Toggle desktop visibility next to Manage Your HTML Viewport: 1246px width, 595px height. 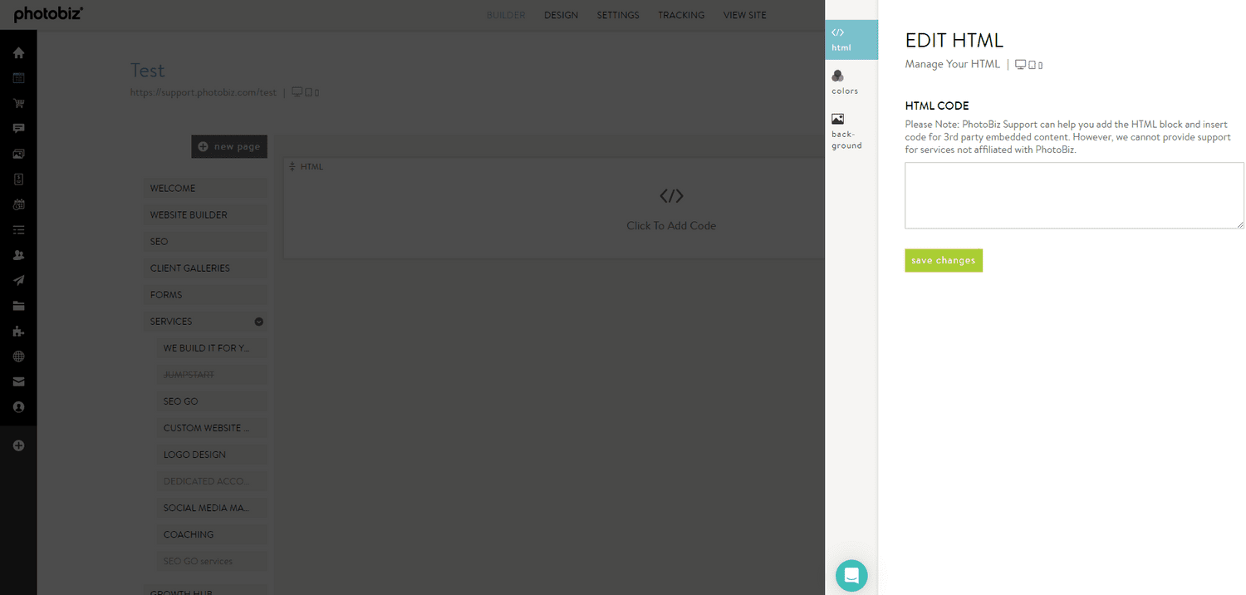point(1020,63)
